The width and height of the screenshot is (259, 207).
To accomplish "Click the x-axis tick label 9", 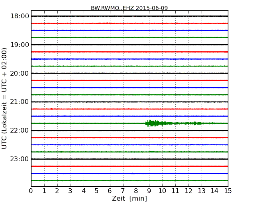I will tap(149, 191).
